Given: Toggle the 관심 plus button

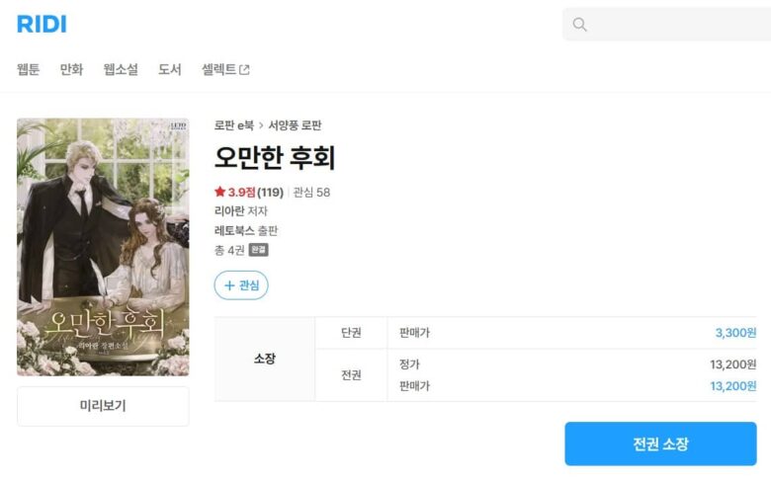Looking at the screenshot, I should click(241, 285).
